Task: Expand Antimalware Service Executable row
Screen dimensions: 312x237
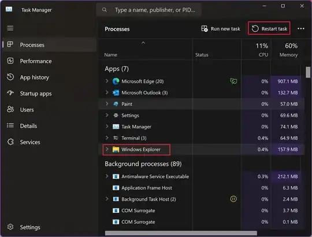Action: pos(107,176)
